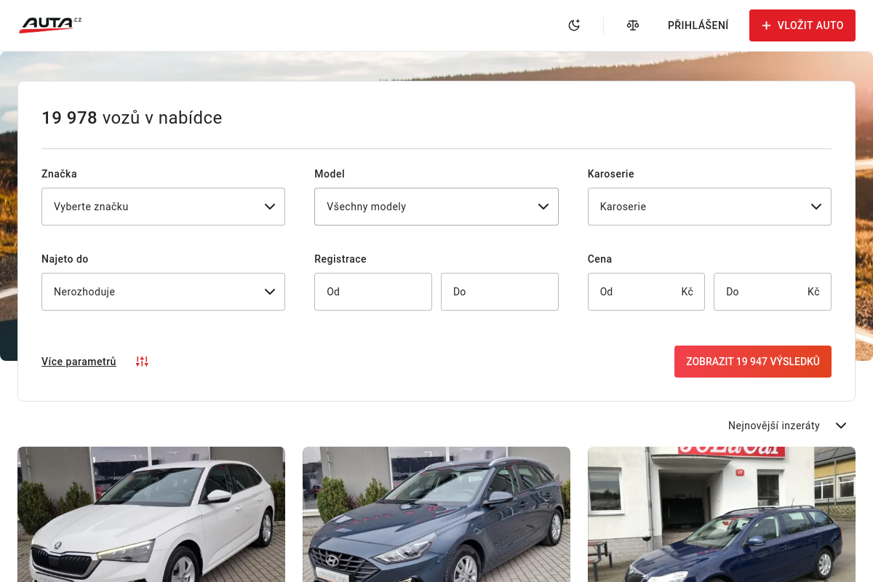Open car comparison scales icon
The height and width of the screenshot is (582, 873).
click(633, 25)
